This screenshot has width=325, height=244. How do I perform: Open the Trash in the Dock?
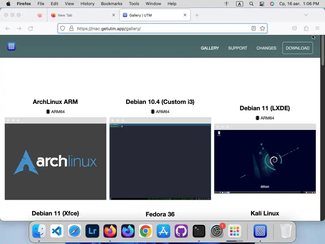pos(286,231)
